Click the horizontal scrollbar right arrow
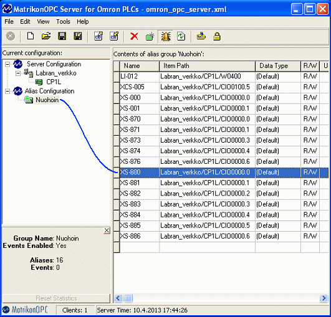Image resolution: width=331 pixels, height=317 pixels. [324, 298]
